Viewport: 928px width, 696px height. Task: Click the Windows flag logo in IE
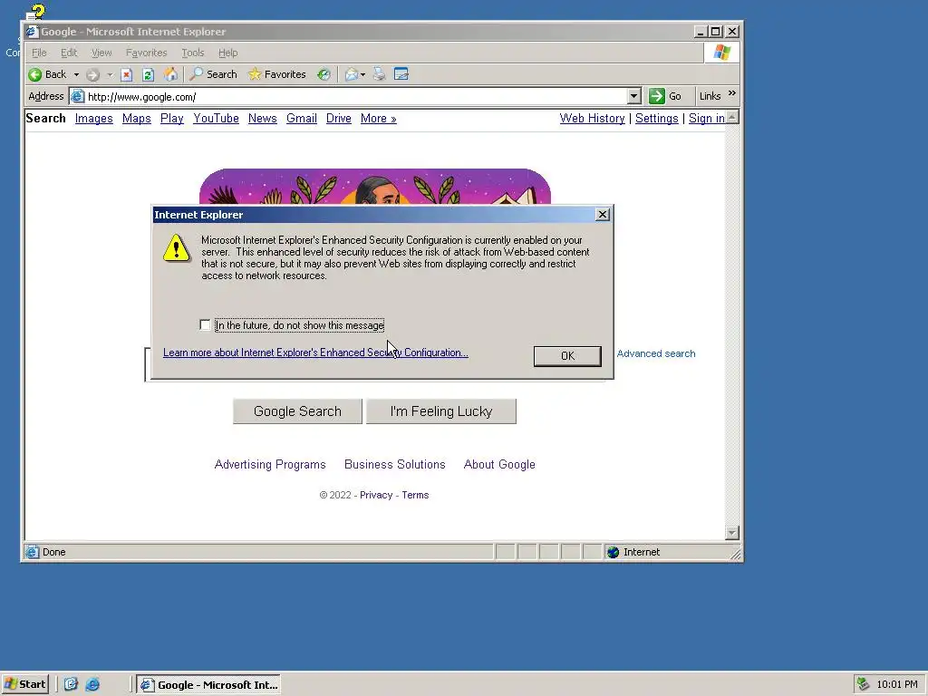[x=721, y=53]
